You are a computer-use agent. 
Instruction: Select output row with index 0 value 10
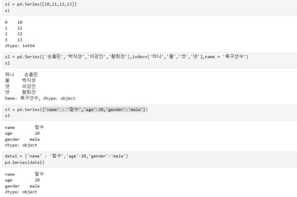pos(14,22)
